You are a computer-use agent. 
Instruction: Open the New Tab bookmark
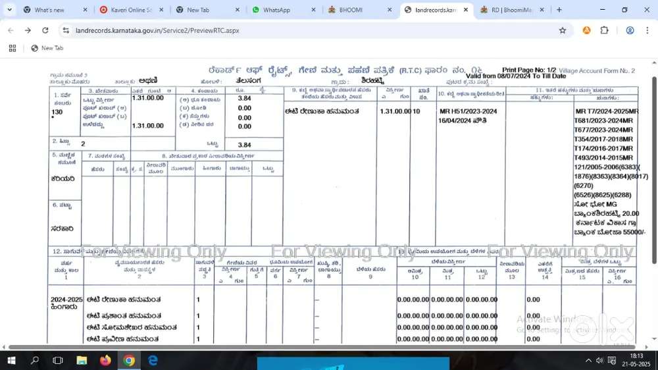click(x=47, y=48)
